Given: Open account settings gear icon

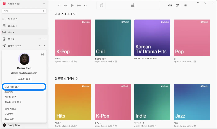Looking at the screenshot, I should click(43, 54).
